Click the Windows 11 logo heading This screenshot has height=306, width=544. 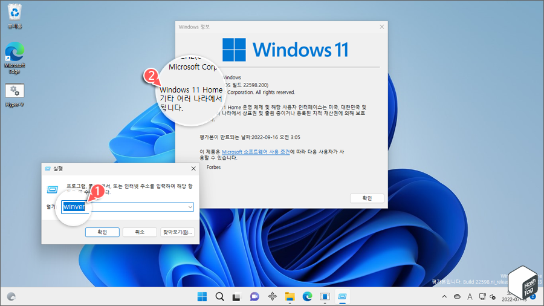285,50
